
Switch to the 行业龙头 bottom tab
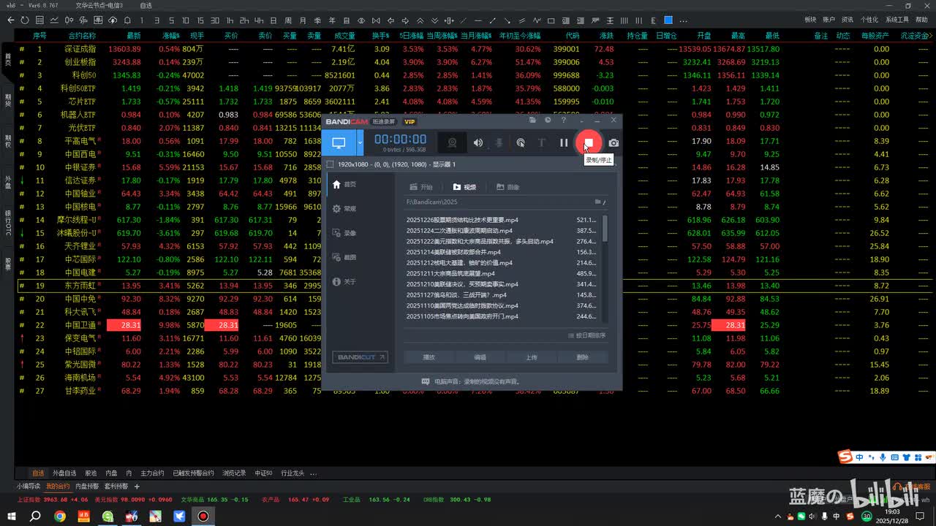point(292,473)
